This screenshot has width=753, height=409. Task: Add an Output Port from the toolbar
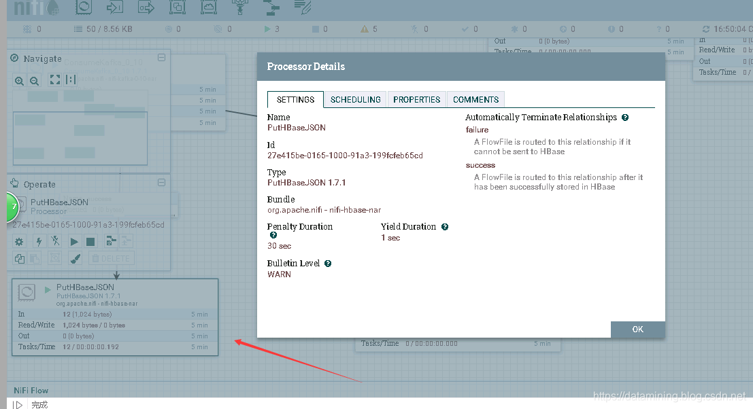[146, 7]
